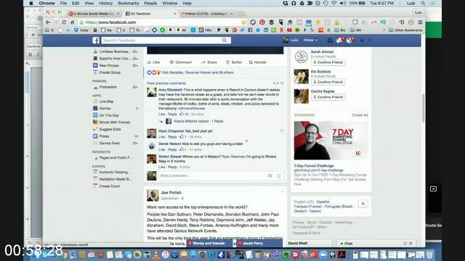Viewport: 465px width, 261px height.
Task: Attach a photo with the comment camera icon
Action: pyautogui.click(x=270, y=175)
